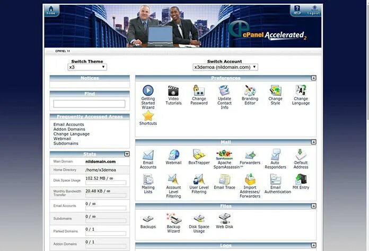The width and height of the screenshot is (369, 251).
Task: Open Import Addresses/Forwarders
Action: tap(250, 186)
